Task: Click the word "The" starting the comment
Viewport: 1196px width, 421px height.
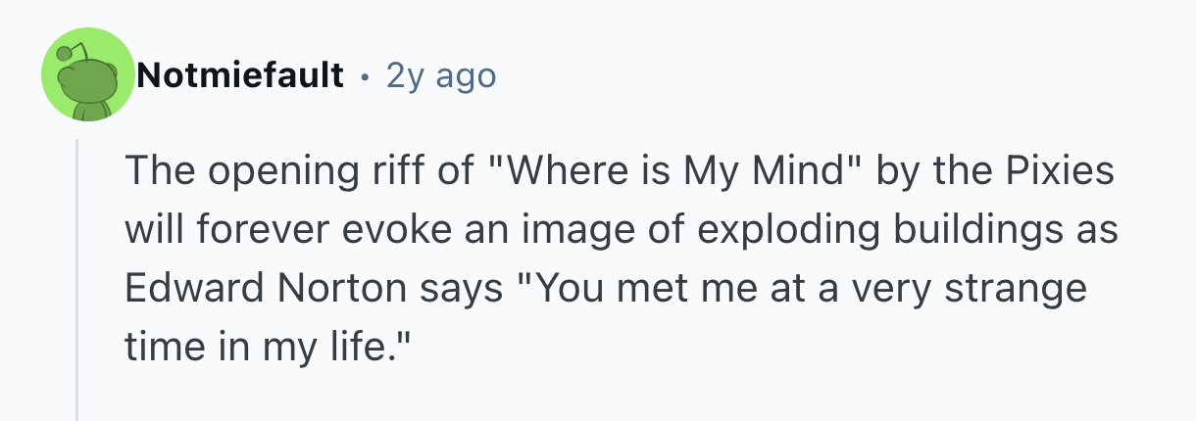Action: tap(155, 173)
